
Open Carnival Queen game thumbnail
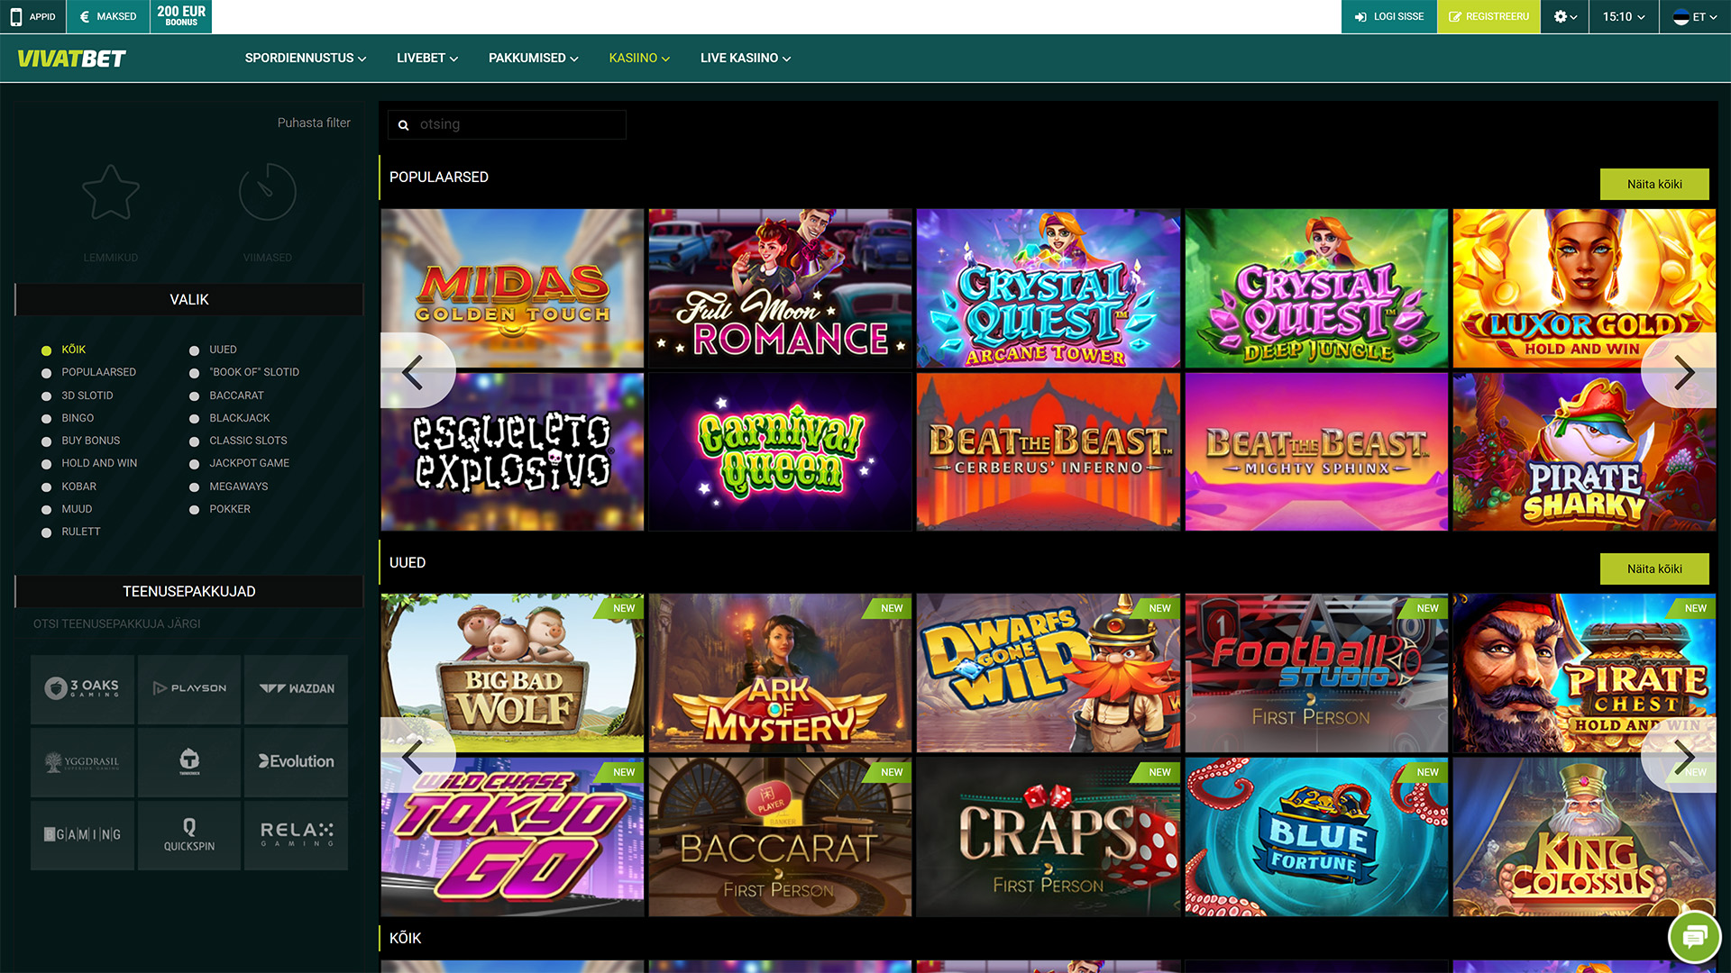pos(780,452)
